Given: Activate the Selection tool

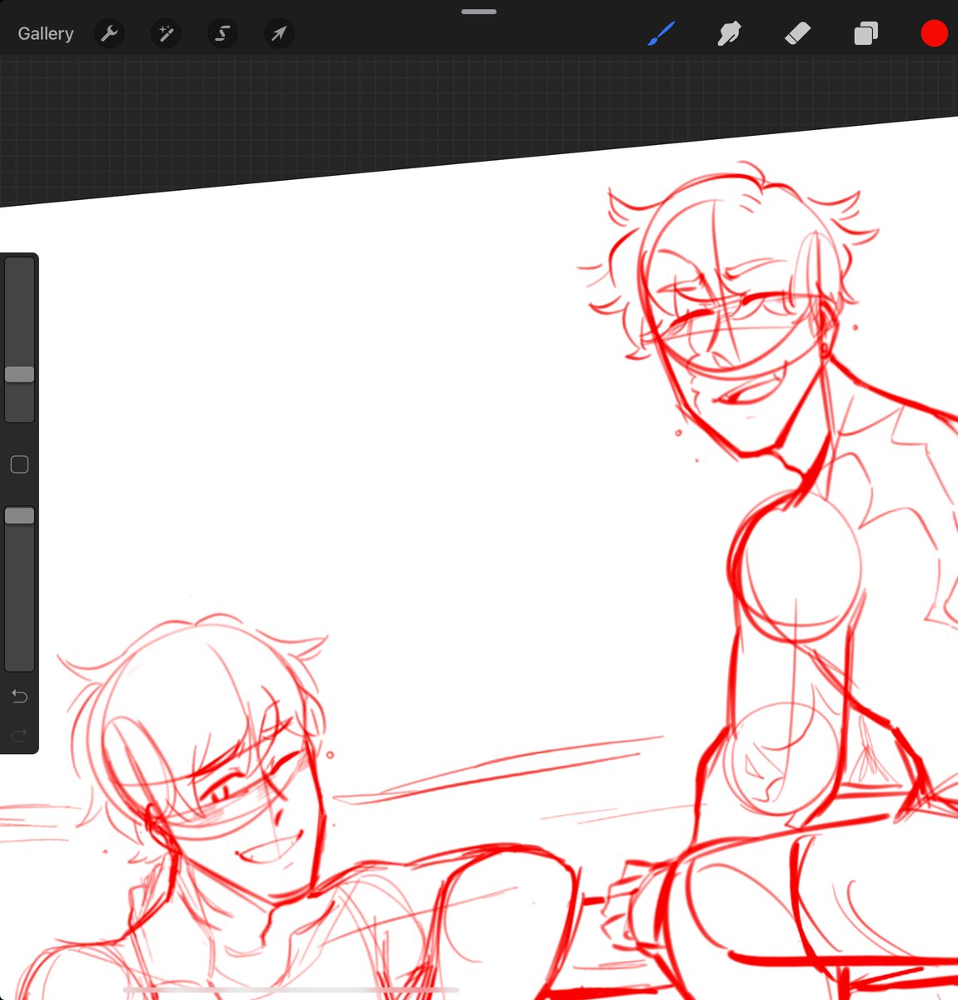Looking at the screenshot, I should pyautogui.click(x=222, y=33).
